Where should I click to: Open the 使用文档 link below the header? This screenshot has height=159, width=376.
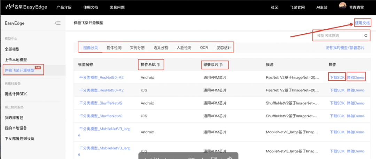pos(362,23)
